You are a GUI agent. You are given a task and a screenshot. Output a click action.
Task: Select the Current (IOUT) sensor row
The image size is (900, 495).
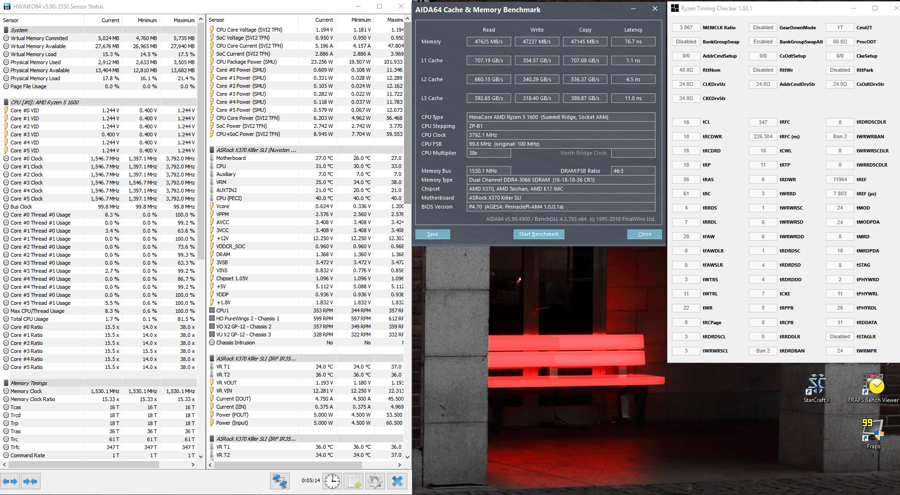tap(306, 399)
